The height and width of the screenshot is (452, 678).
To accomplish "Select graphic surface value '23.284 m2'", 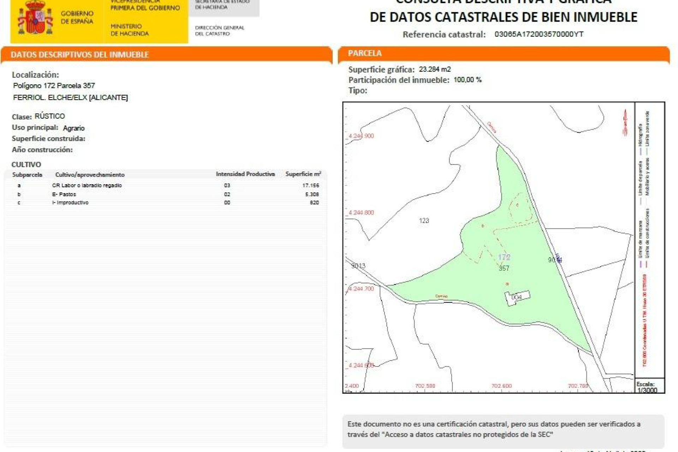I will click(x=435, y=69).
